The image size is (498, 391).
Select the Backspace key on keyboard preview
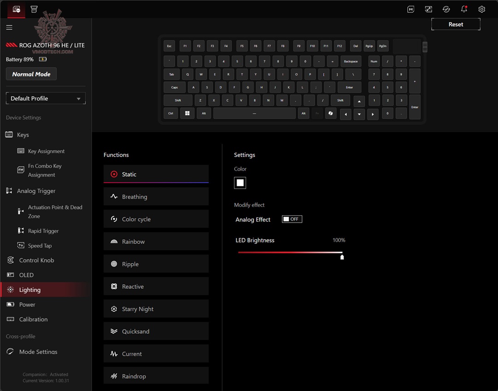350,61
